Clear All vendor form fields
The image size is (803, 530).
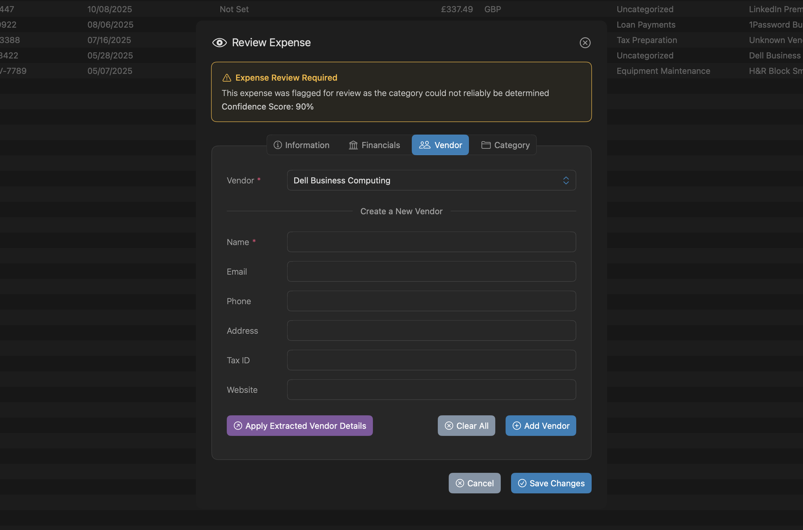(466, 426)
